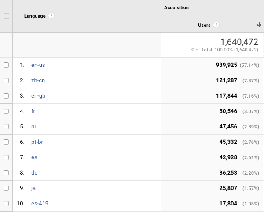This screenshot has height=212, width=264.
Task: Click the percentage (2.20%)
Action: point(251,173)
